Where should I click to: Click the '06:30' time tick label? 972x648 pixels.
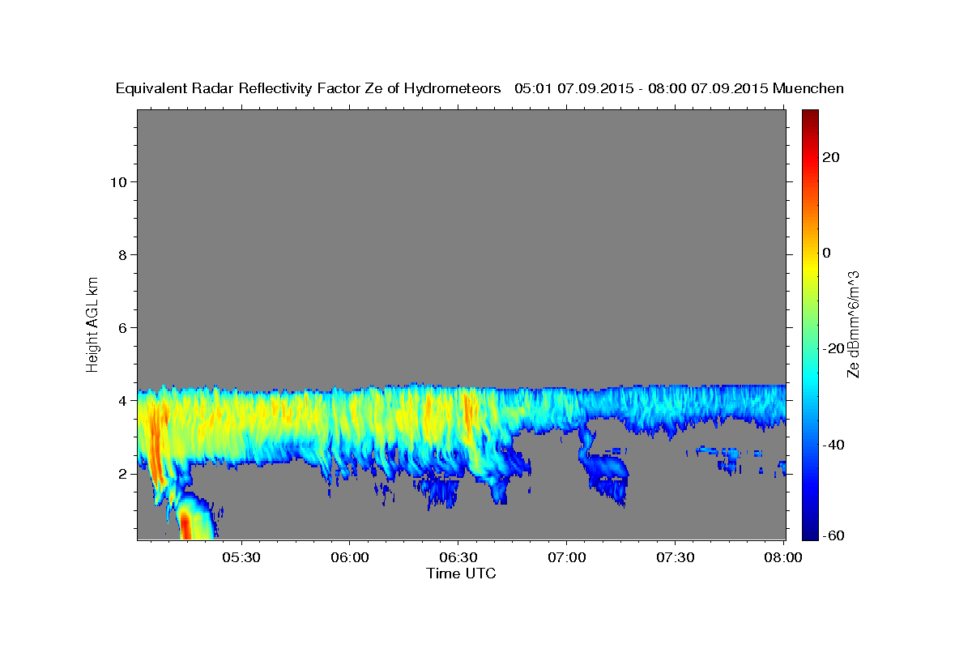point(458,557)
